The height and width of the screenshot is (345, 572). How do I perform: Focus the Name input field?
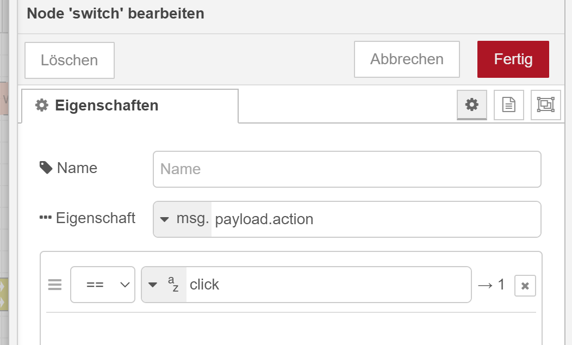[x=347, y=169]
